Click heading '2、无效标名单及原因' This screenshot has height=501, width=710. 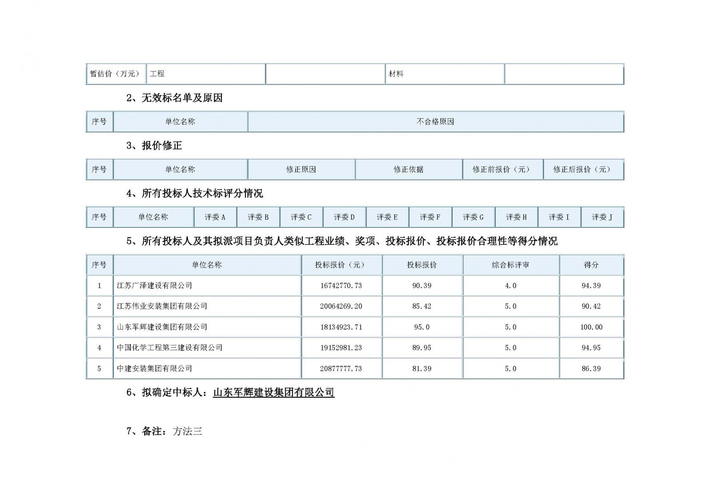pos(174,98)
